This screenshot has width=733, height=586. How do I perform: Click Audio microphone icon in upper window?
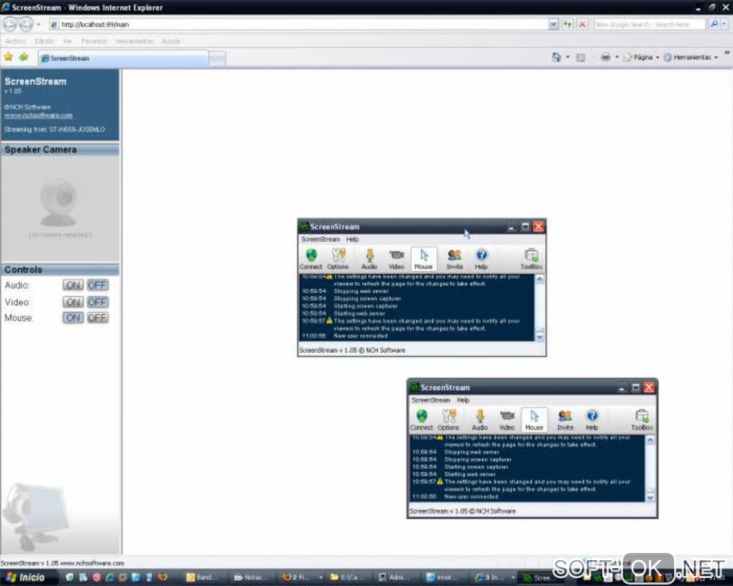369,259
